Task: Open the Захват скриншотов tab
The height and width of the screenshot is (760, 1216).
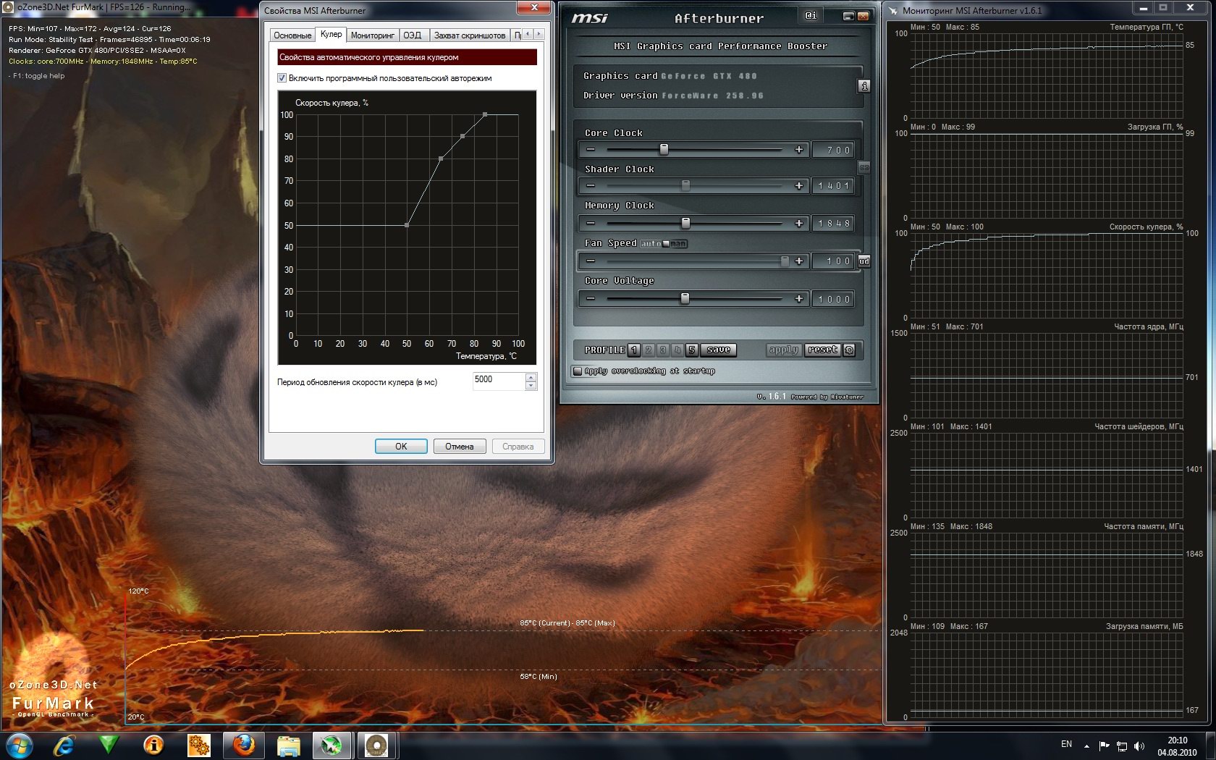Action: click(469, 35)
